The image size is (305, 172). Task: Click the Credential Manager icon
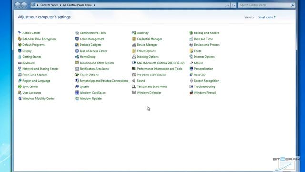134,39
